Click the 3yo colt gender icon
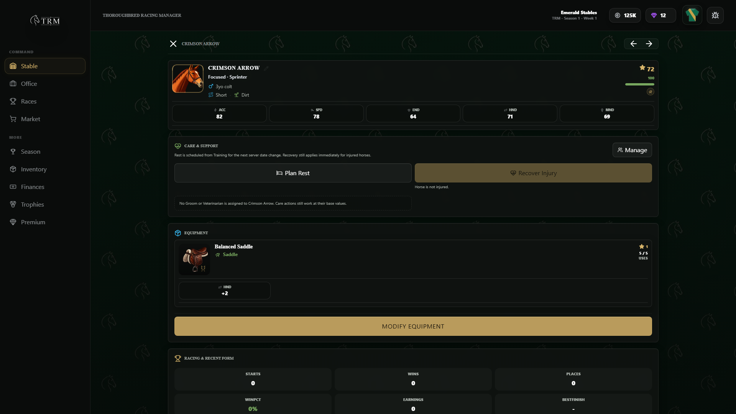Image resolution: width=736 pixels, height=414 pixels. click(211, 87)
